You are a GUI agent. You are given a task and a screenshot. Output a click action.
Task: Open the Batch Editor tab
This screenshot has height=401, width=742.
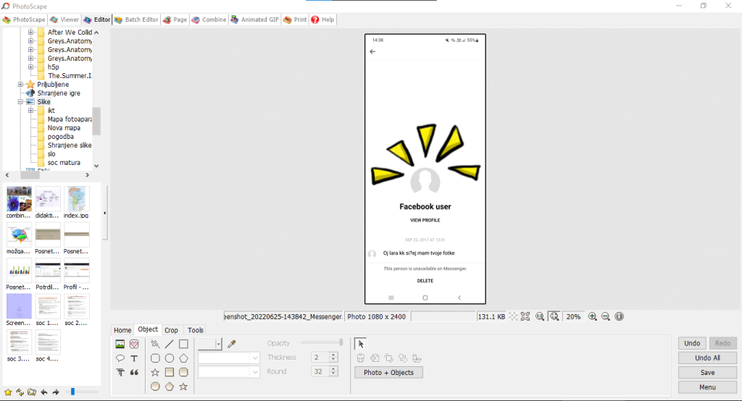136,20
